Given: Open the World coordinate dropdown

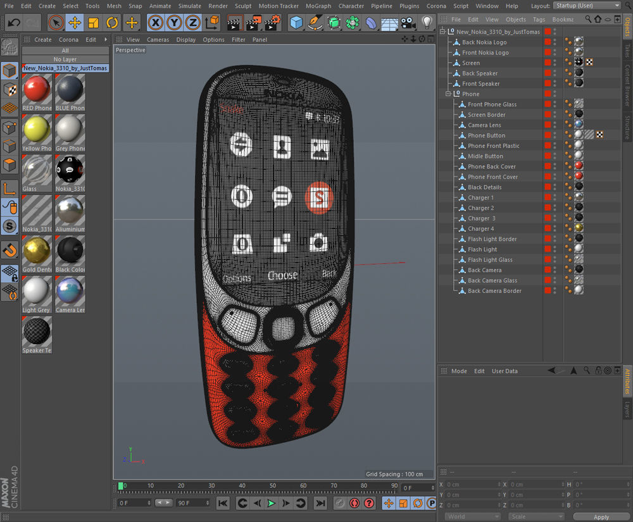Looking at the screenshot, I should 473,517.
